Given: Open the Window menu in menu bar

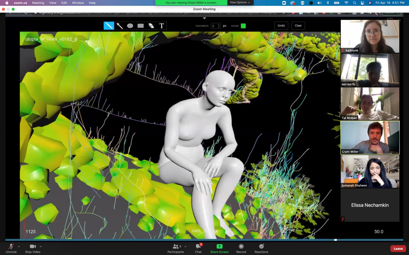Looking at the screenshot, I should pyautogui.click(x=78, y=3).
